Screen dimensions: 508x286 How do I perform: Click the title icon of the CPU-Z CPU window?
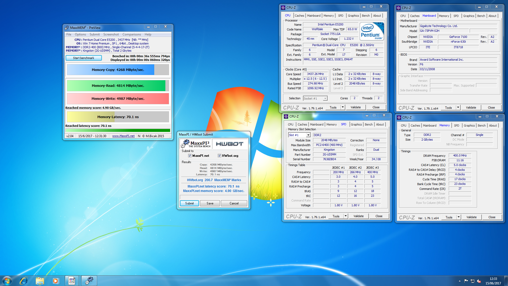[x=283, y=7]
